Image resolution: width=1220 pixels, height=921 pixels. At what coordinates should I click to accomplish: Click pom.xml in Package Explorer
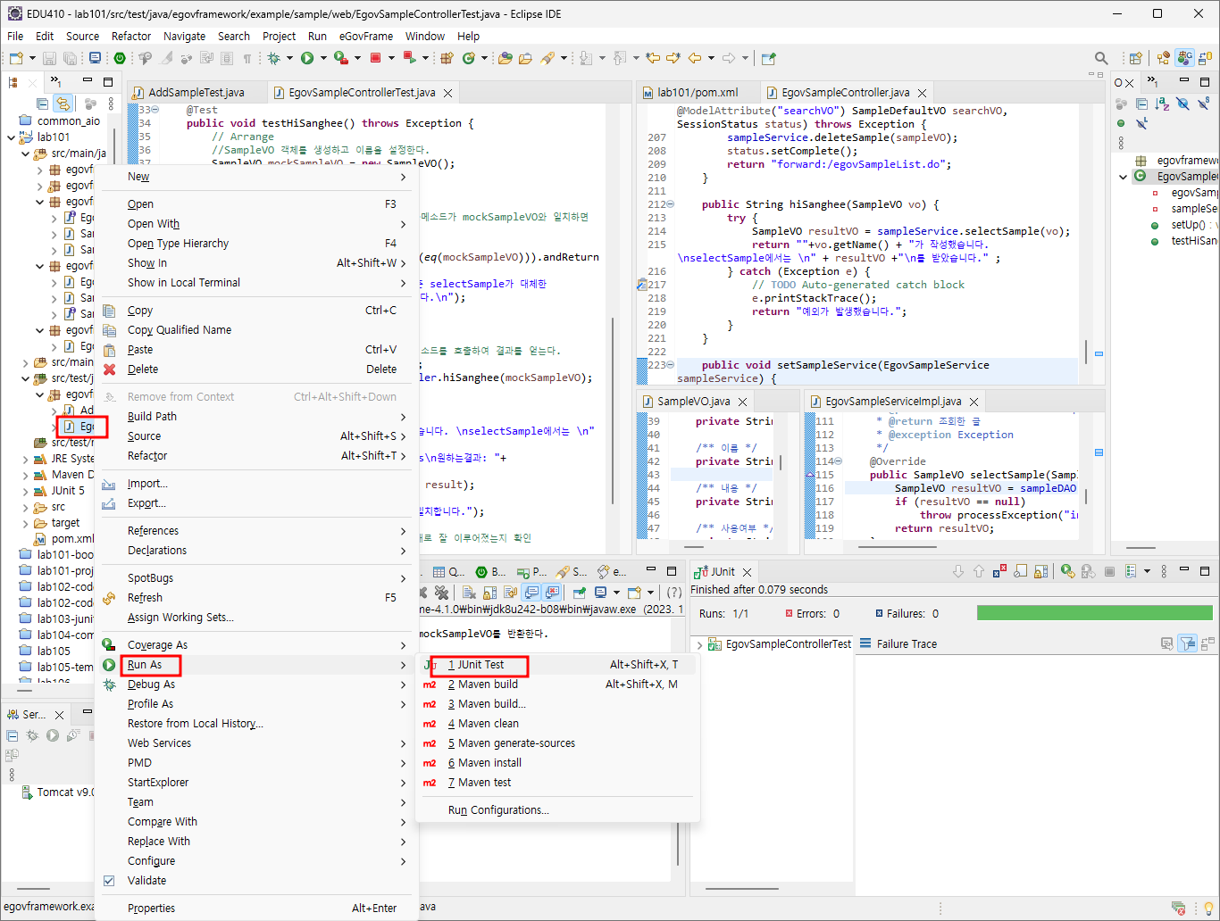coord(72,539)
